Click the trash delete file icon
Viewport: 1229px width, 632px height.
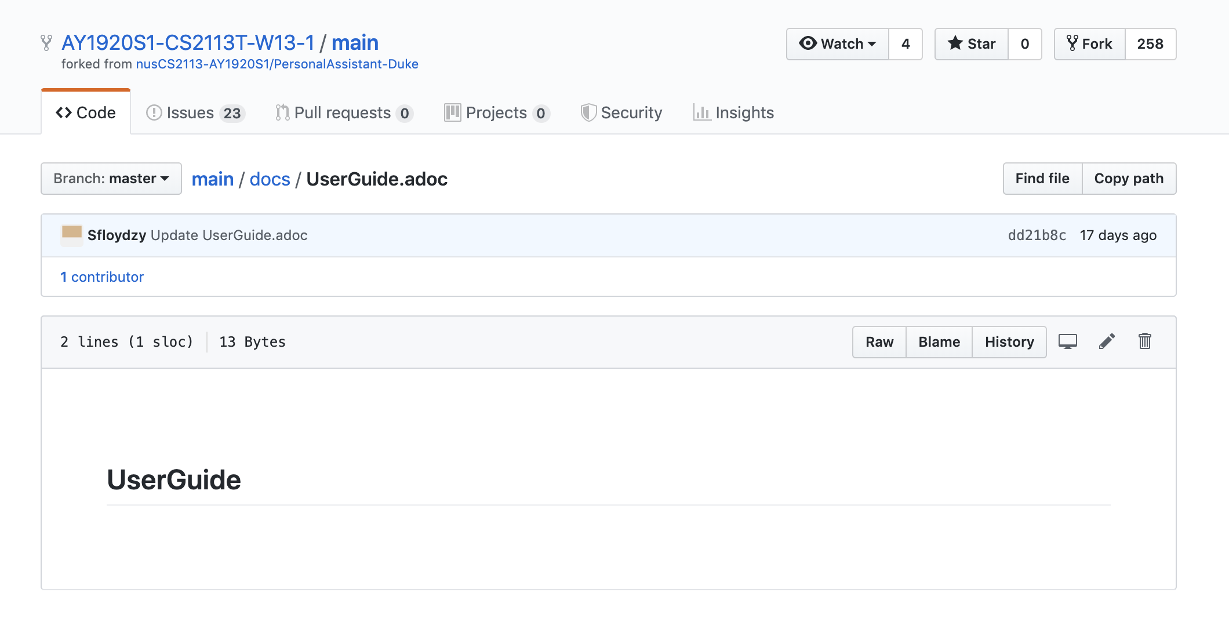(x=1144, y=342)
